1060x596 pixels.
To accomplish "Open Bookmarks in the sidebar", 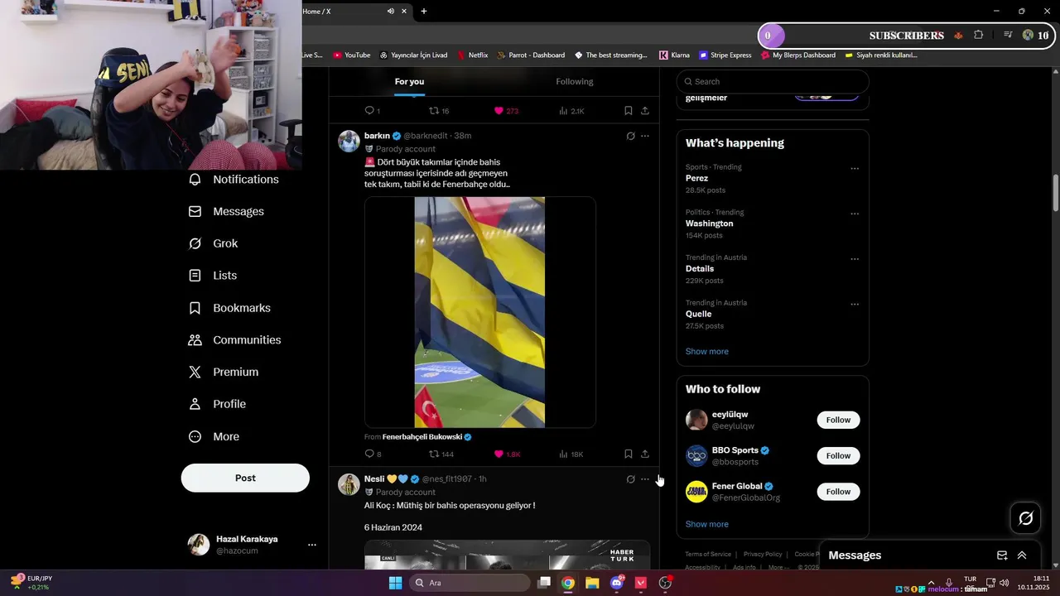I will [x=229, y=308].
